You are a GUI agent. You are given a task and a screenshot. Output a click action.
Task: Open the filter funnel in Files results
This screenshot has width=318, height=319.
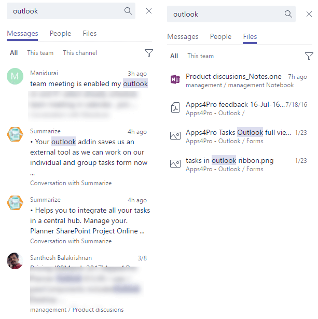click(x=309, y=56)
